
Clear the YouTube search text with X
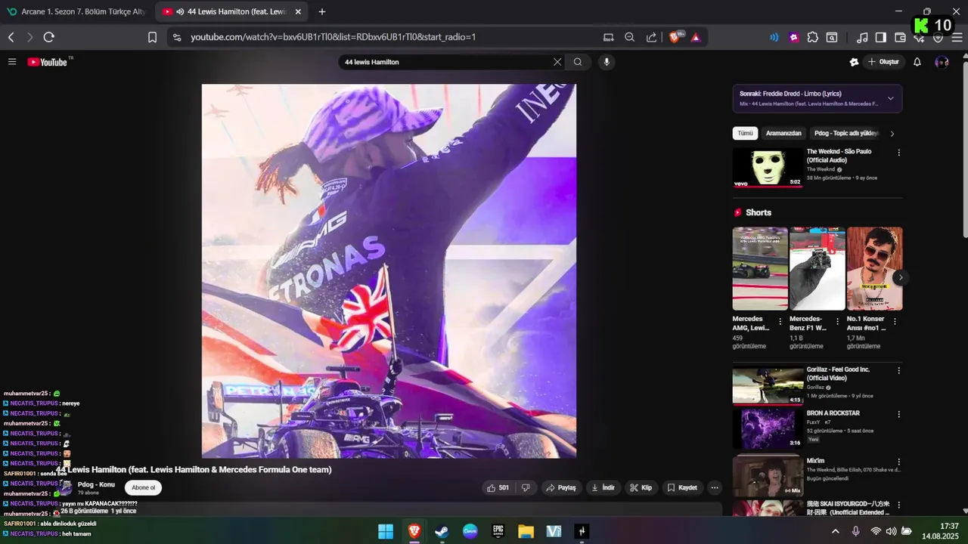557,62
